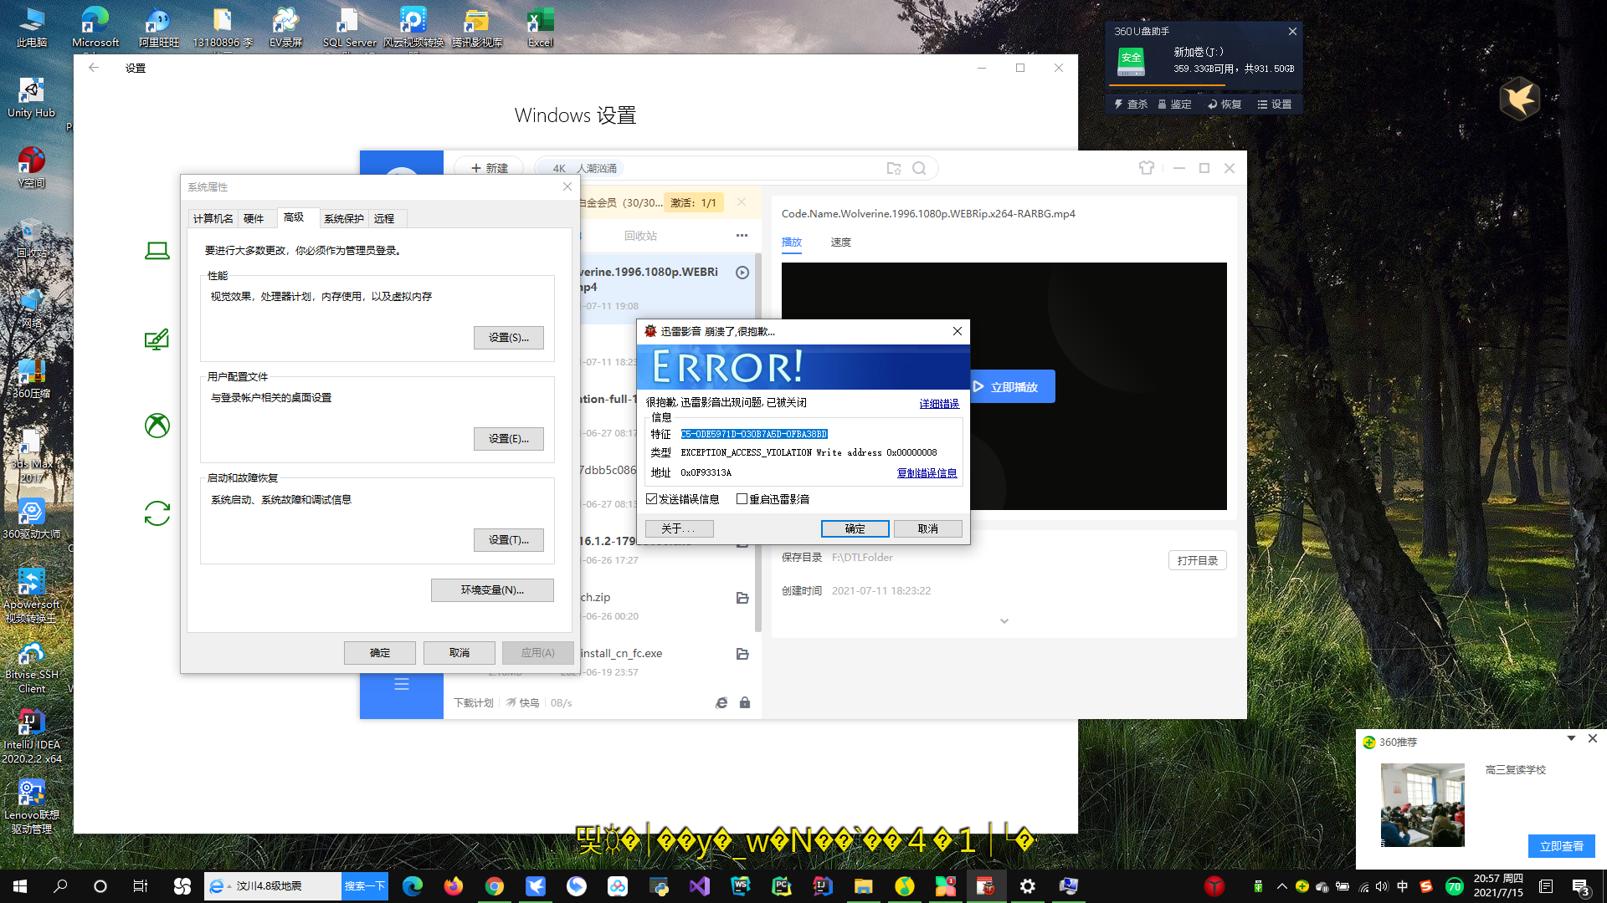Click the hamburger menu icon in Xunlei sidebar

[x=402, y=685]
